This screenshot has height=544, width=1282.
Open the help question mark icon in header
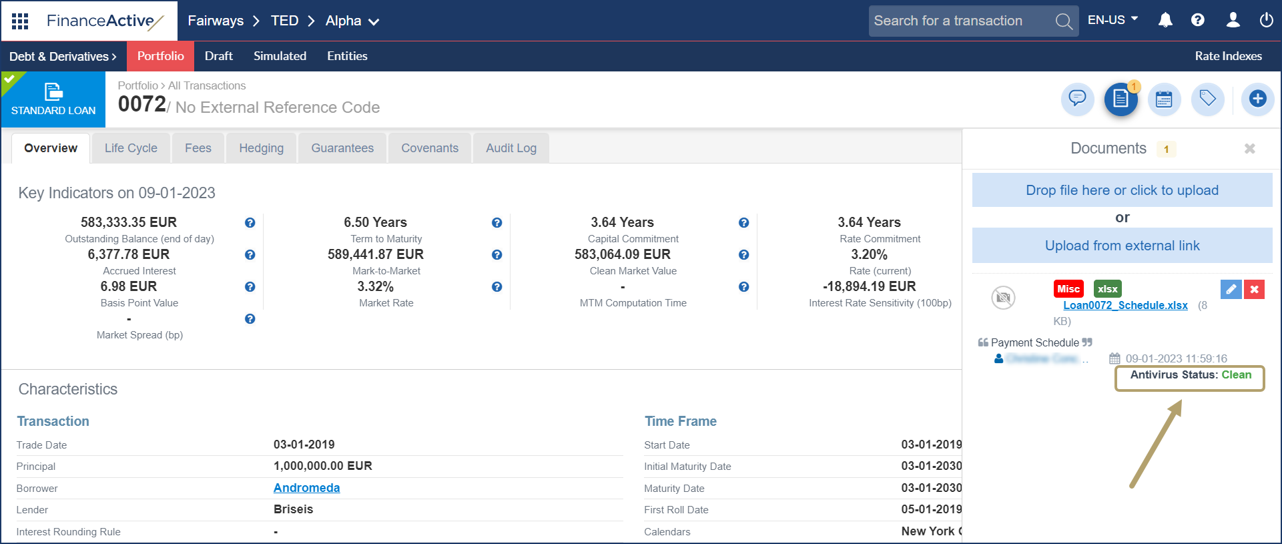click(x=1198, y=21)
